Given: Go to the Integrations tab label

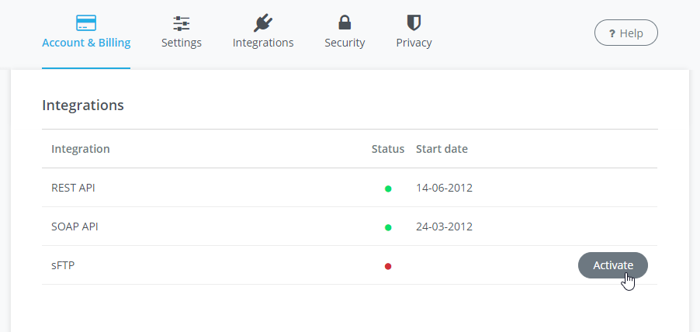Looking at the screenshot, I should click(263, 43).
